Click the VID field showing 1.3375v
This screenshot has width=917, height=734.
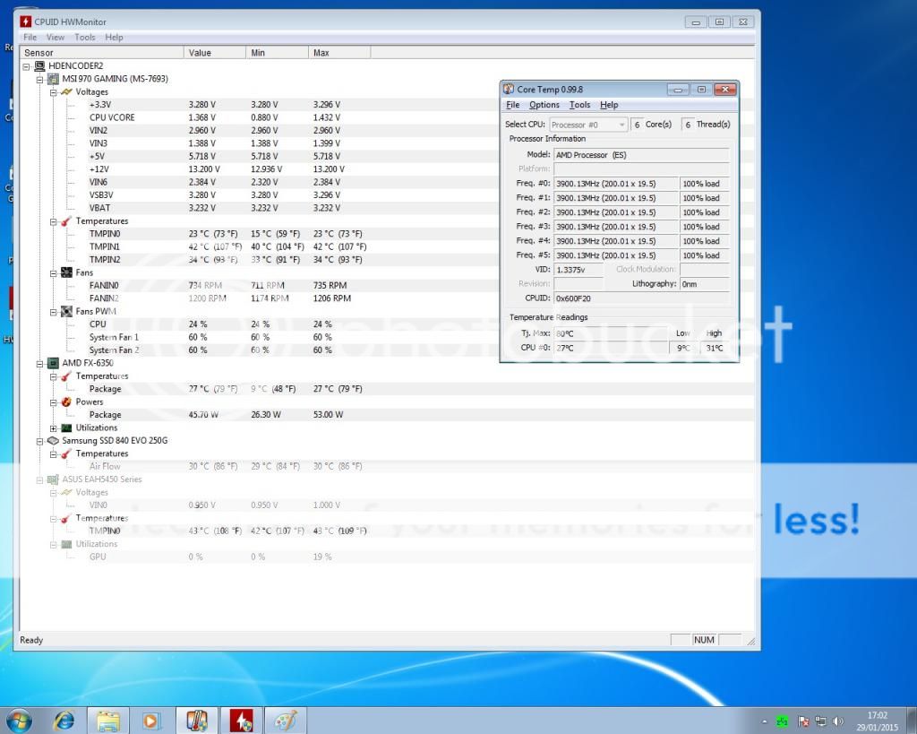[x=578, y=270]
